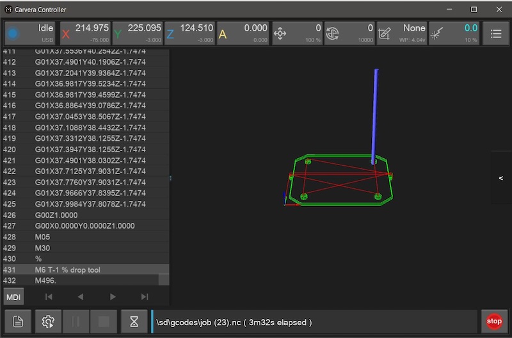Open the Z axis position panel
Viewport: 512px width, 338px height.
click(189, 34)
